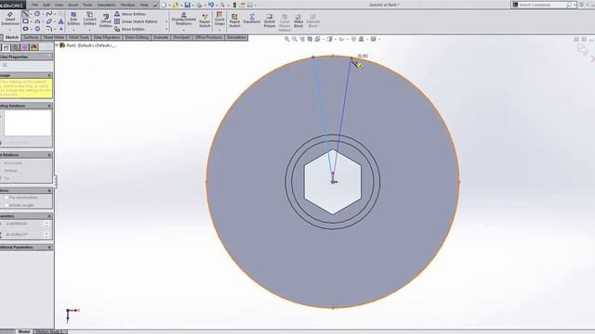The height and width of the screenshot is (334, 595).
Task: Open the Smart Dimension dropdown arrow
Action: pos(10,30)
